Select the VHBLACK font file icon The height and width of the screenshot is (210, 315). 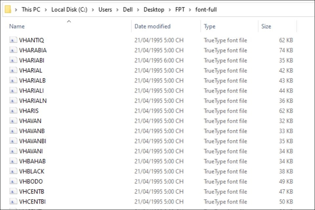[x=13, y=171]
